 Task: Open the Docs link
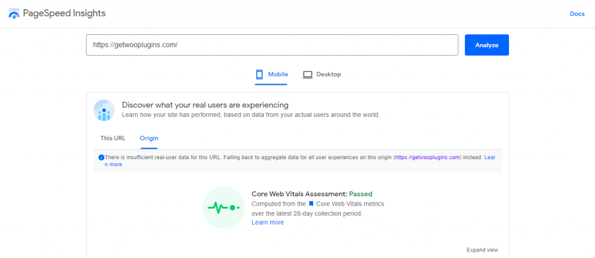tap(577, 14)
